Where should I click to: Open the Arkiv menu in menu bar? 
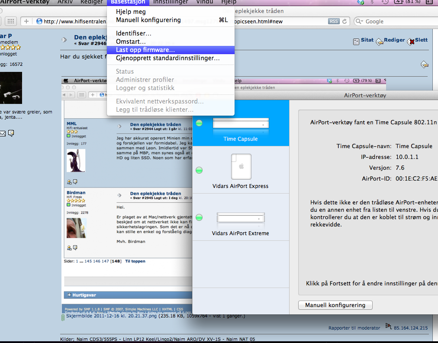(65, 2)
